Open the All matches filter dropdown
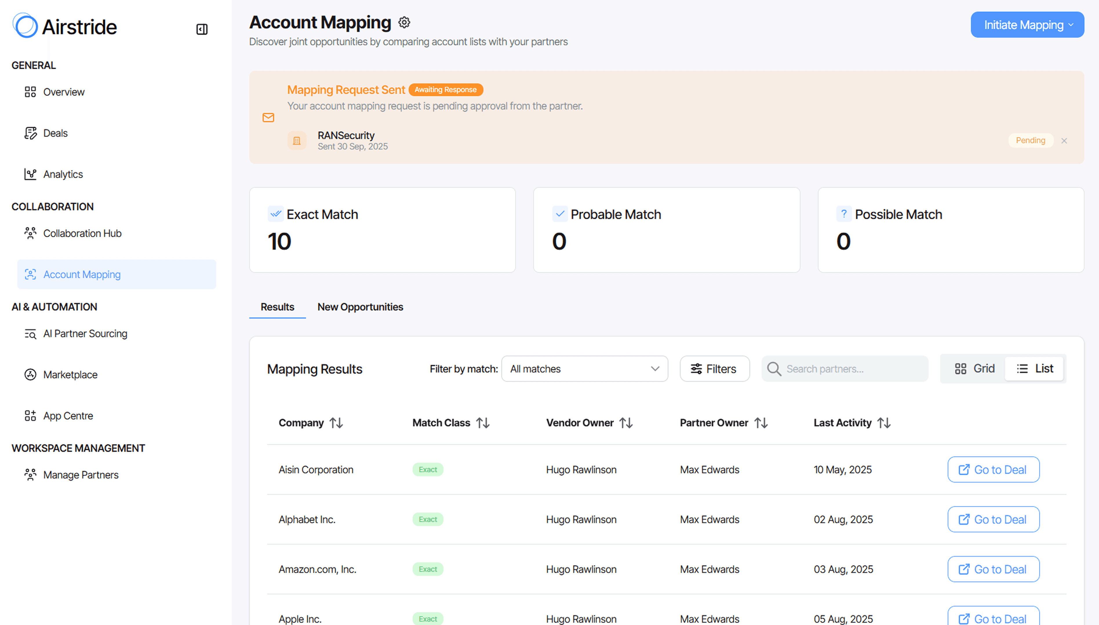 (x=584, y=369)
